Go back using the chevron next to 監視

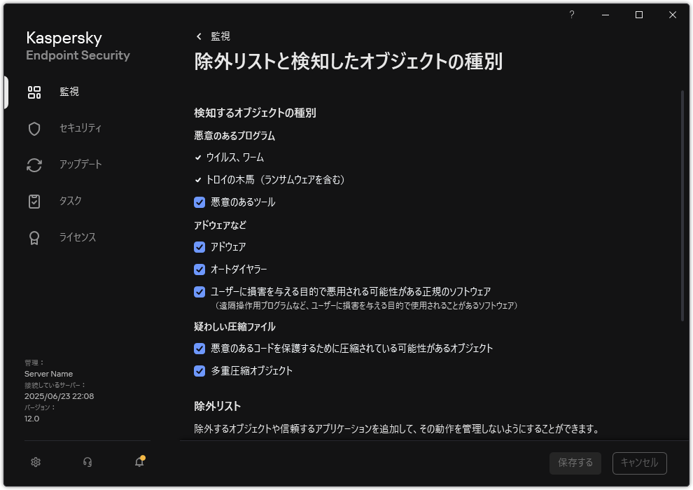point(197,36)
